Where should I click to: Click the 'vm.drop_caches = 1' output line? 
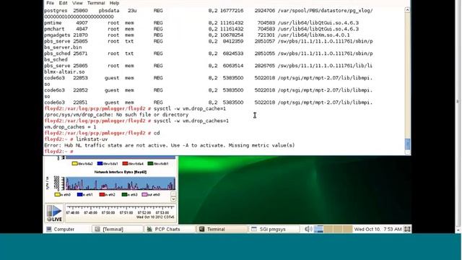[x=70, y=127]
